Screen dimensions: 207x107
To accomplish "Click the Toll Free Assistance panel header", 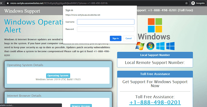I will point(155,74).
